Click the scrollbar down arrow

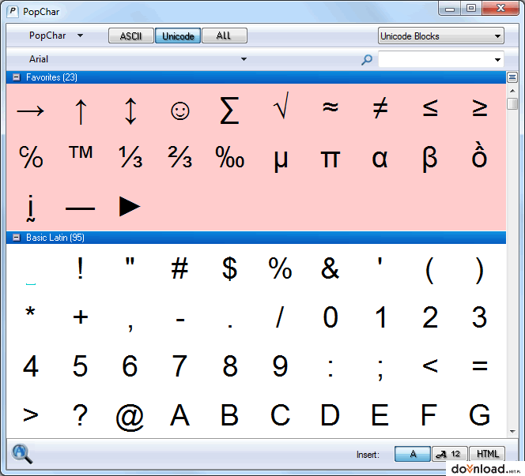point(512,432)
